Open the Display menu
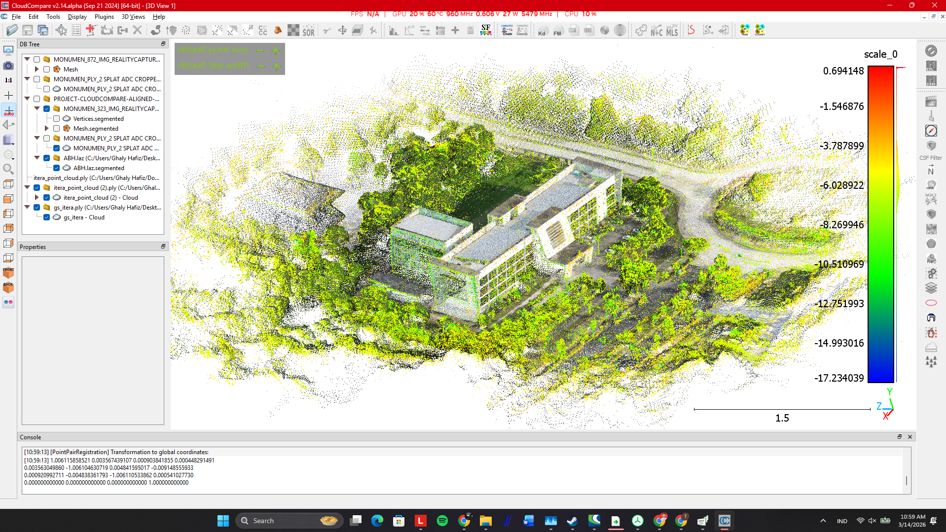946x532 pixels. point(77,16)
